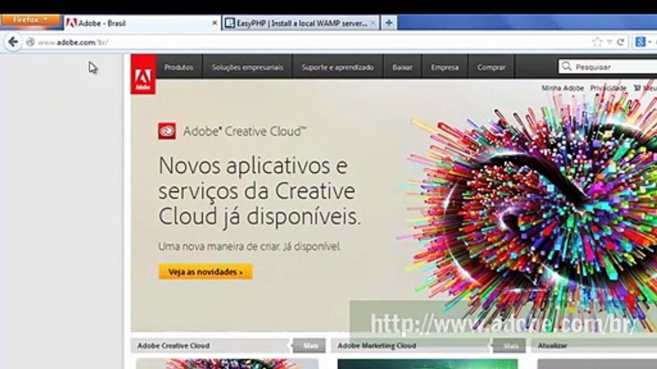This screenshot has width=657, height=369.
Task: Click the Adobe Creative Cloud section heading
Action: [173, 346]
